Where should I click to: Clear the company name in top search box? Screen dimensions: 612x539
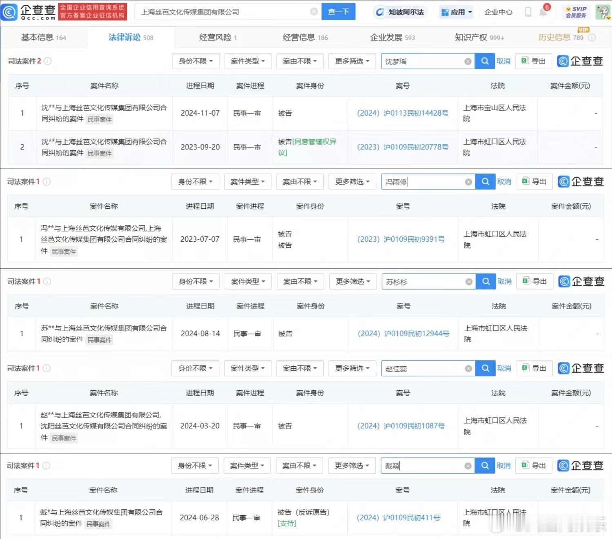[314, 12]
